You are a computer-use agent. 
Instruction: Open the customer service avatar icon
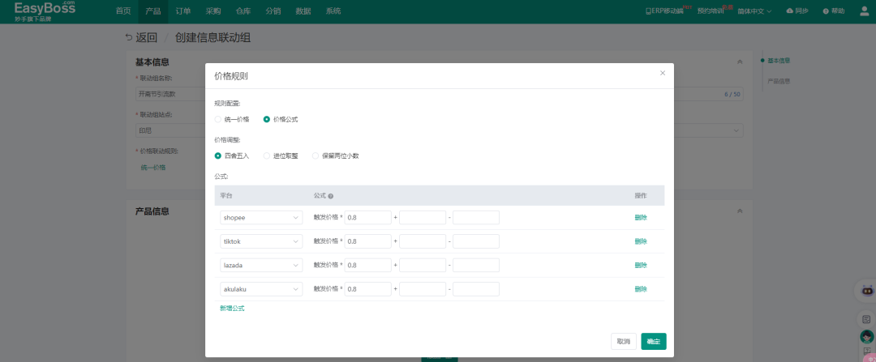point(866,337)
